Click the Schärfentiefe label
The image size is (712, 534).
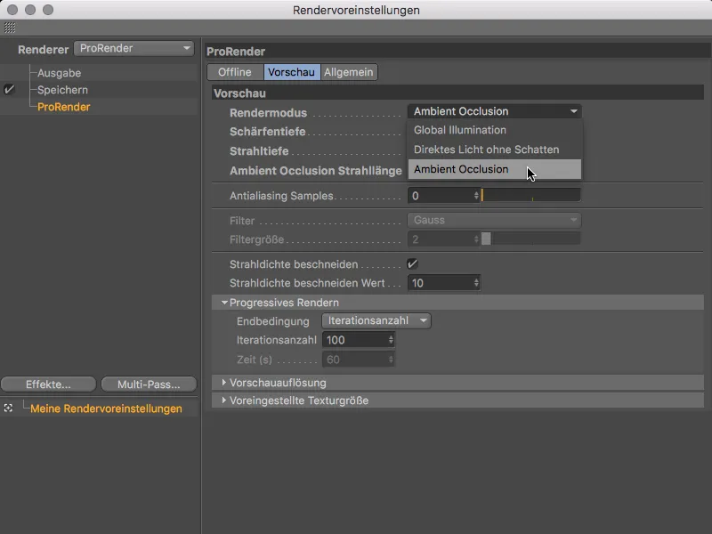pos(268,132)
